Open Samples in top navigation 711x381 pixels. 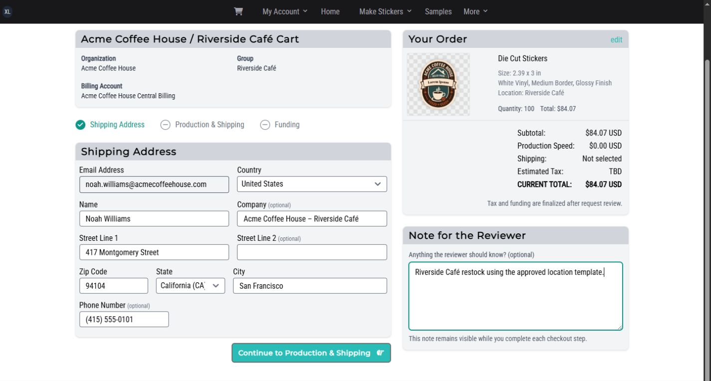(438, 11)
